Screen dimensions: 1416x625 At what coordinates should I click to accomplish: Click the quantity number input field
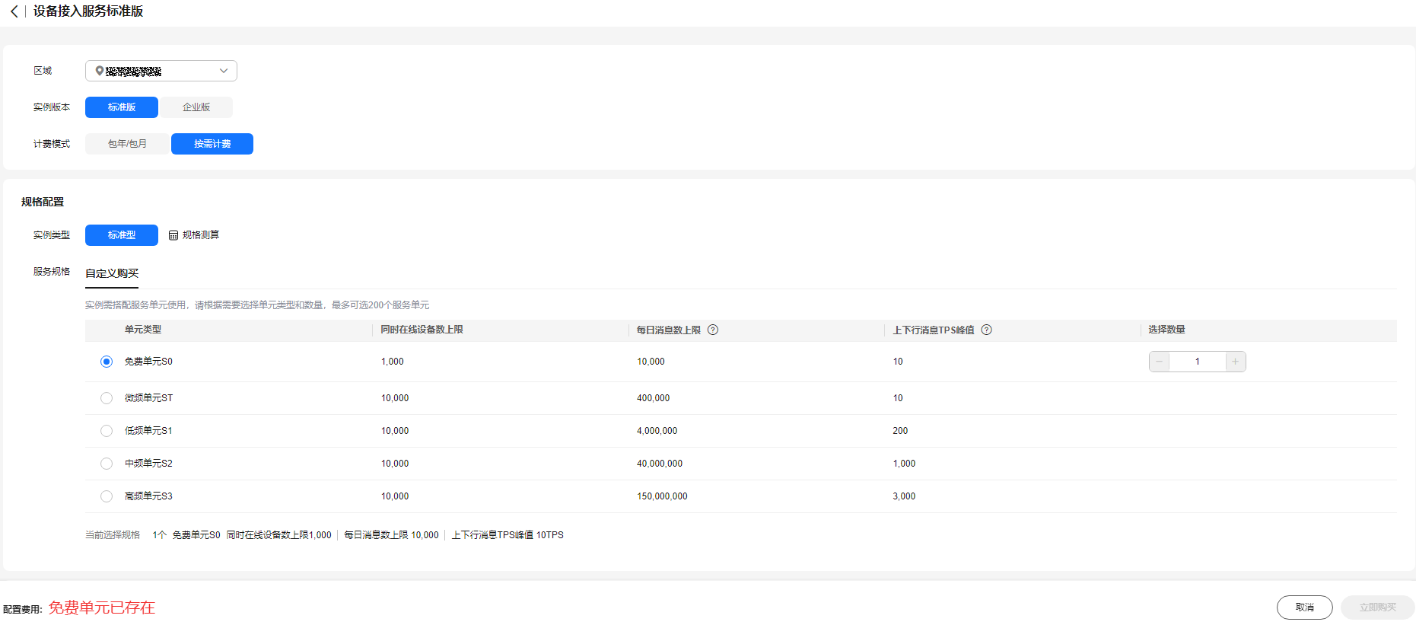coord(1197,362)
